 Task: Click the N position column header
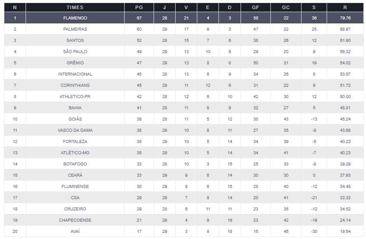tap(15, 7)
